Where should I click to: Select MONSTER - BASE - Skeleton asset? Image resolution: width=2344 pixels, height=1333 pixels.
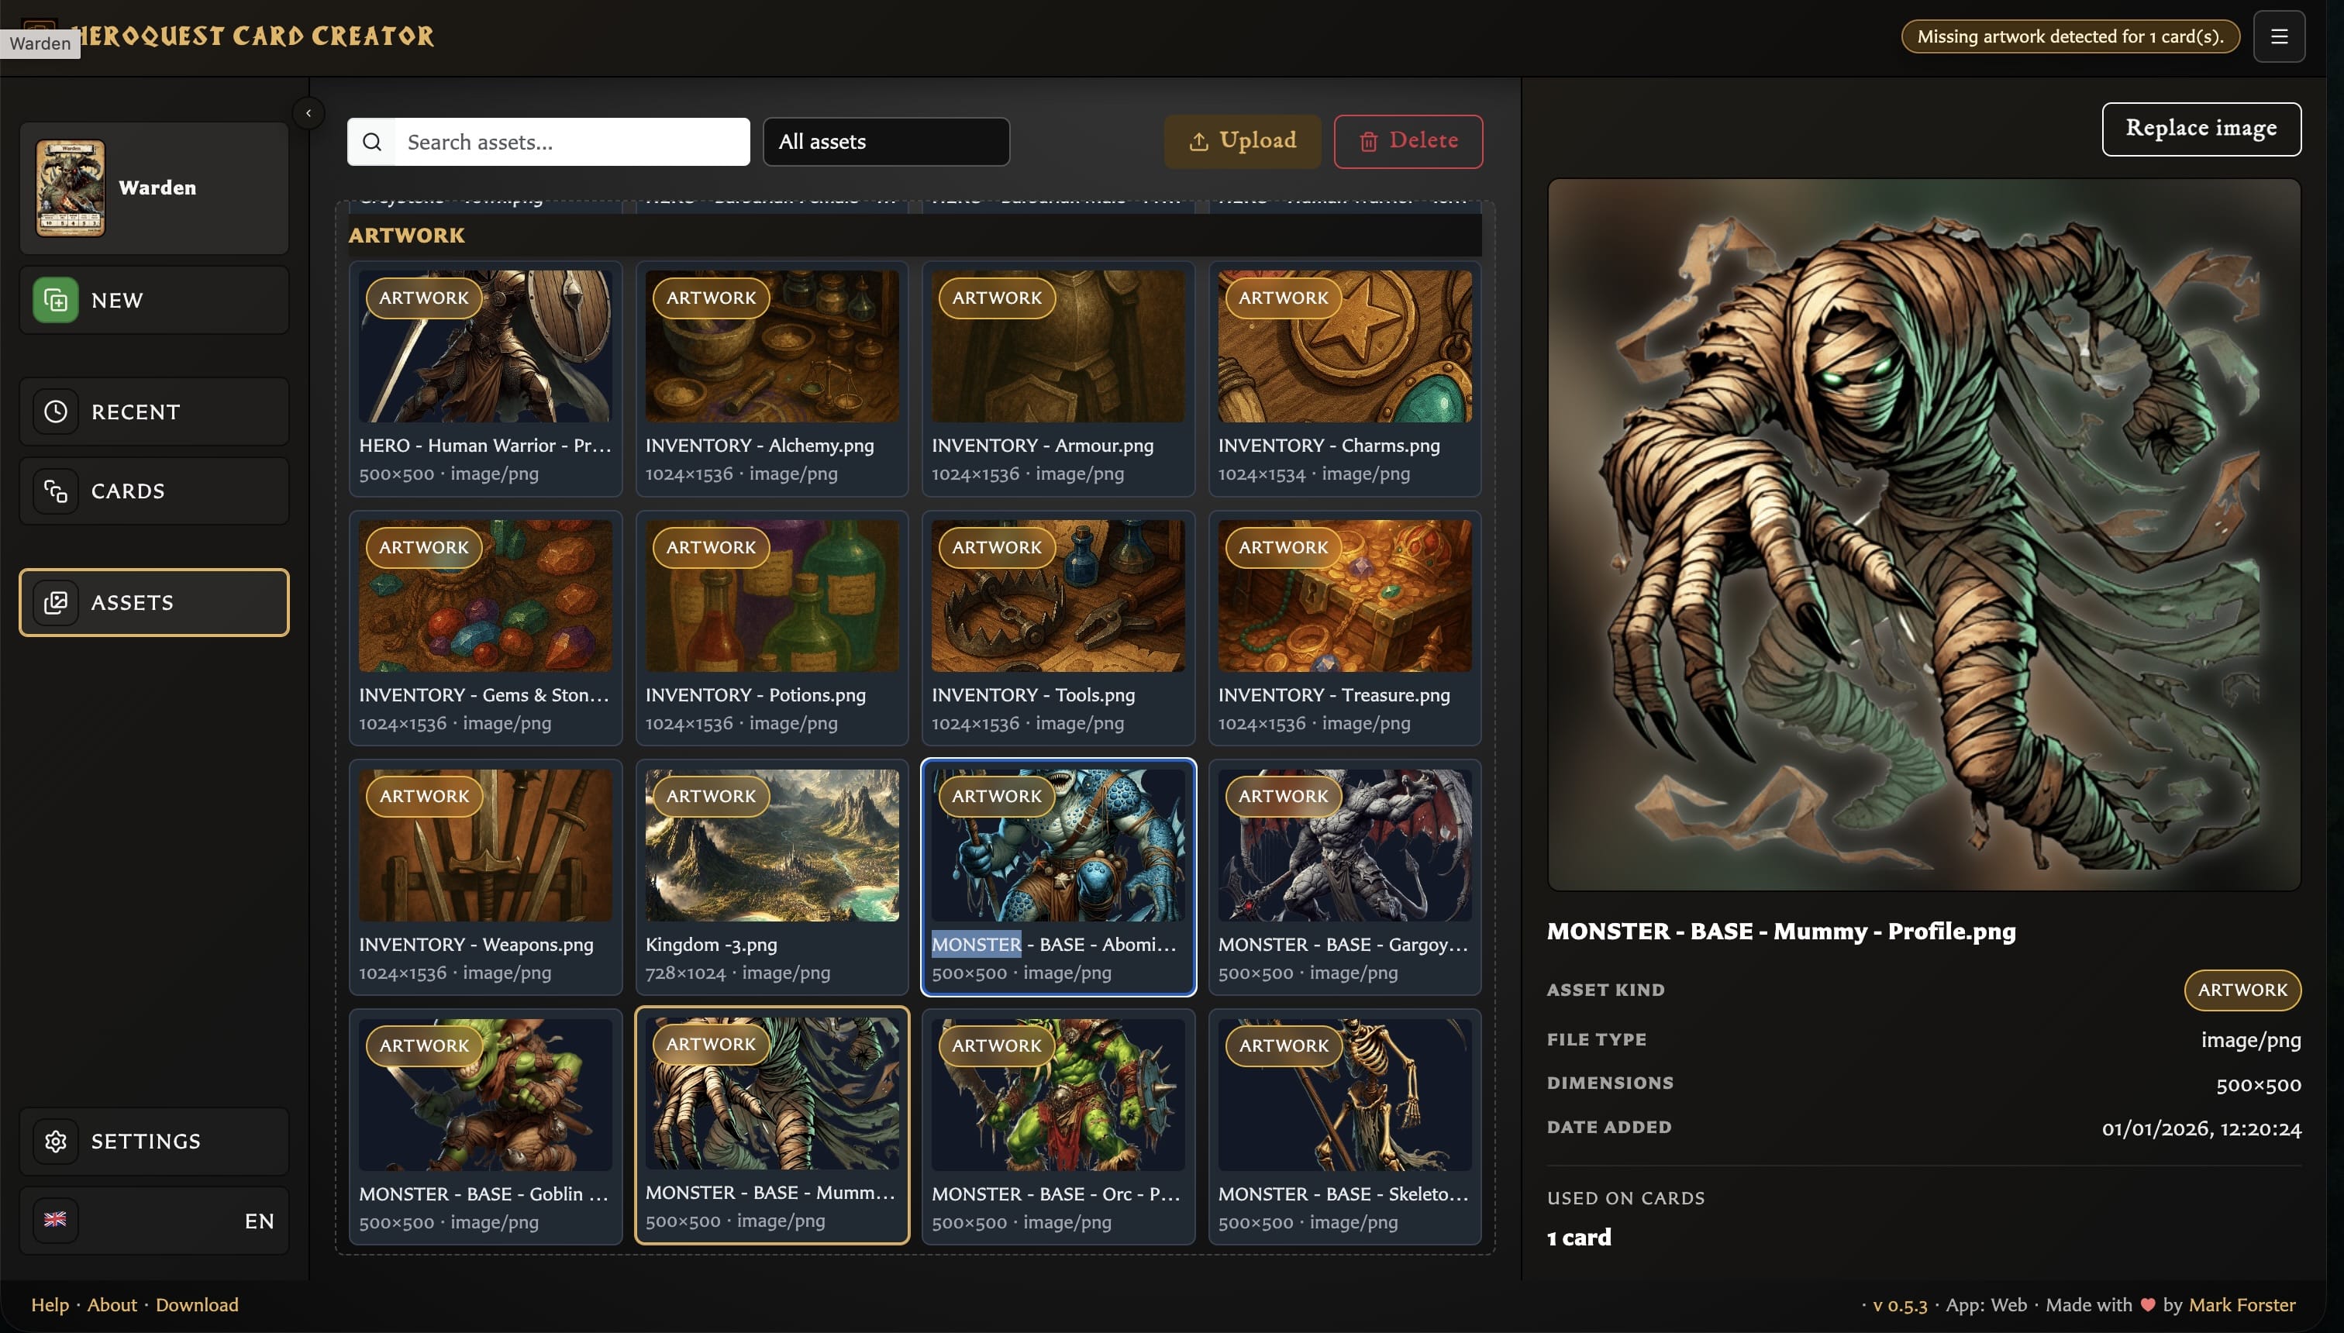point(1345,1127)
